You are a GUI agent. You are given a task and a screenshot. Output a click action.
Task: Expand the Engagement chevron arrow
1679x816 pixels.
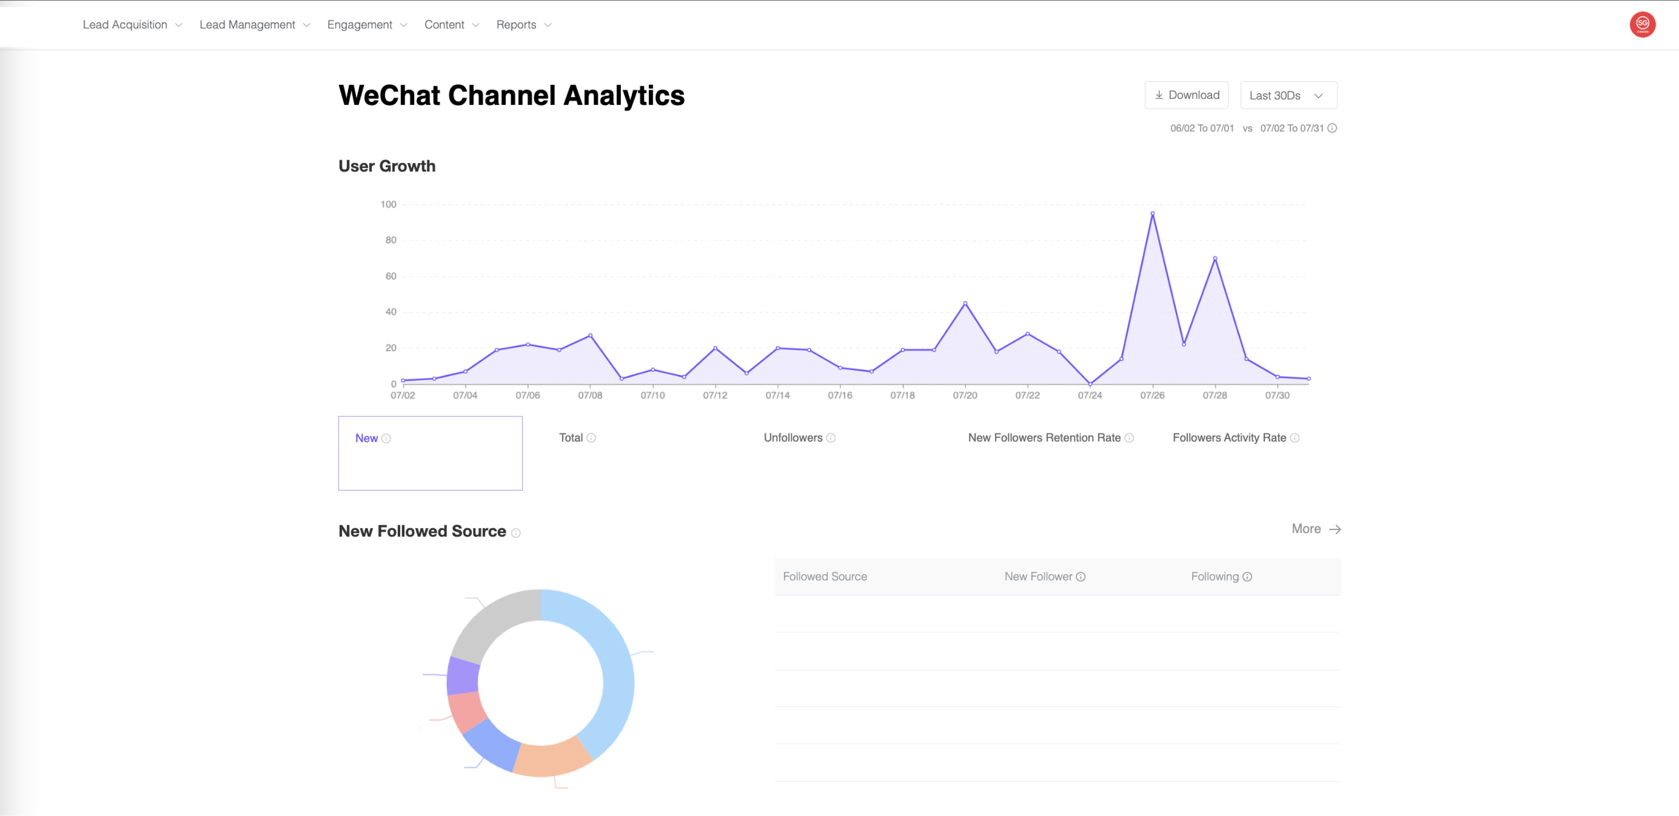[x=404, y=25]
